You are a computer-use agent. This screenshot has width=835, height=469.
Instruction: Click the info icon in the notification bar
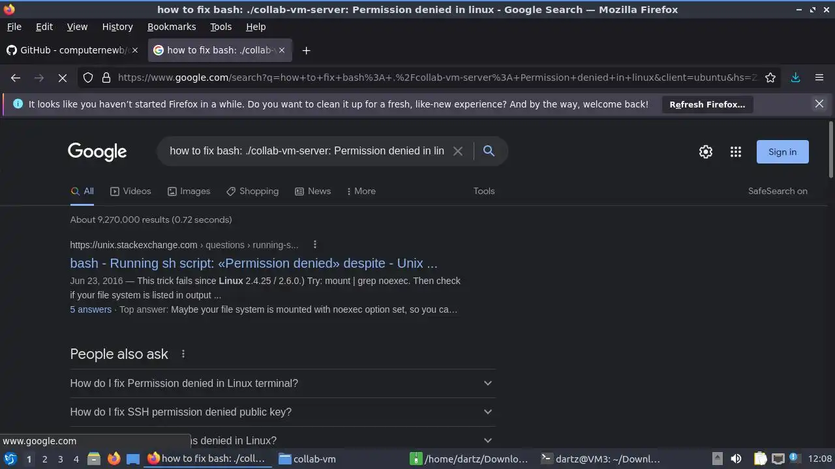18,104
